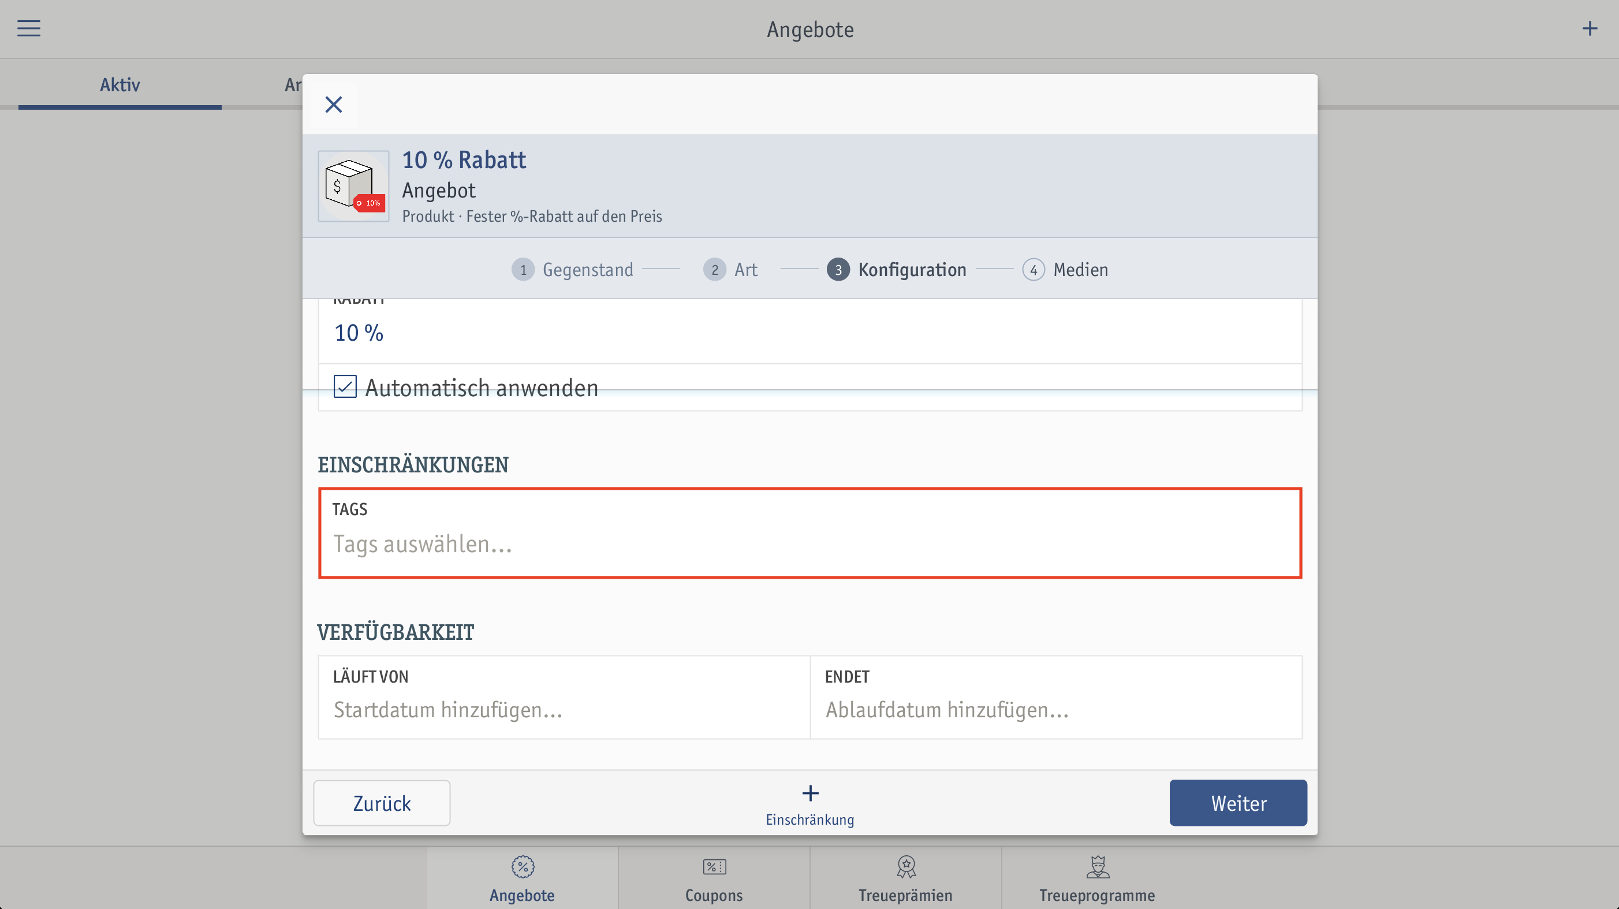Set Startdatum in Läuft von field
Image resolution: width=1619 pixels, height=909 pixels.
tap(564, 697)
